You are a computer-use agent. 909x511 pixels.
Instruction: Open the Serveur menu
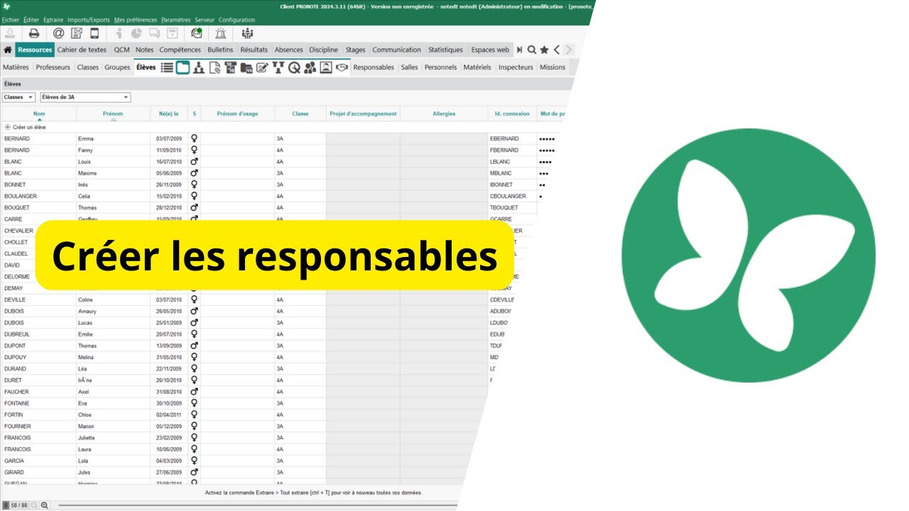205,20
